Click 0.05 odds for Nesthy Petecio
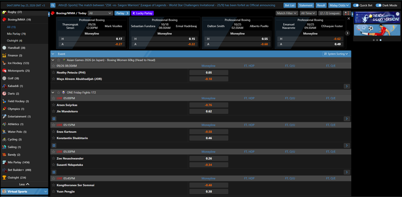The width and height of the screenshot is (402, 197). [x=209, y=73]
